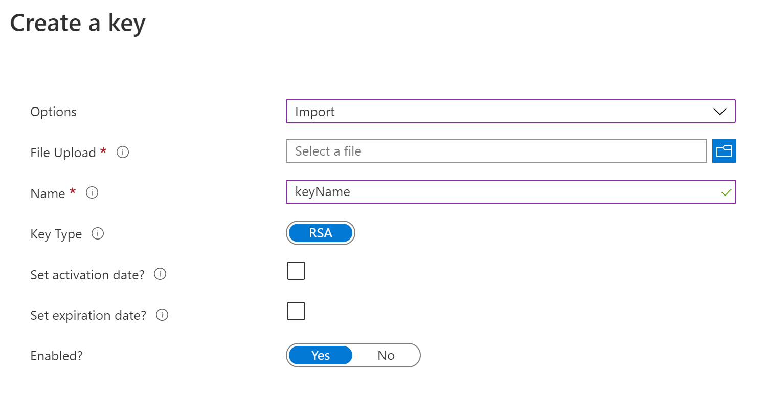Select the RSA key type pill
767x412 pixels.
point(321,233)
